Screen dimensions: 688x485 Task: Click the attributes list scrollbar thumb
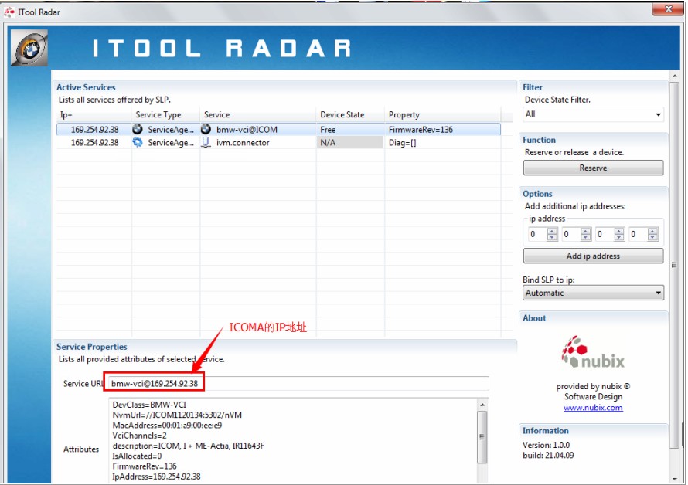click(x=482, y=437)
